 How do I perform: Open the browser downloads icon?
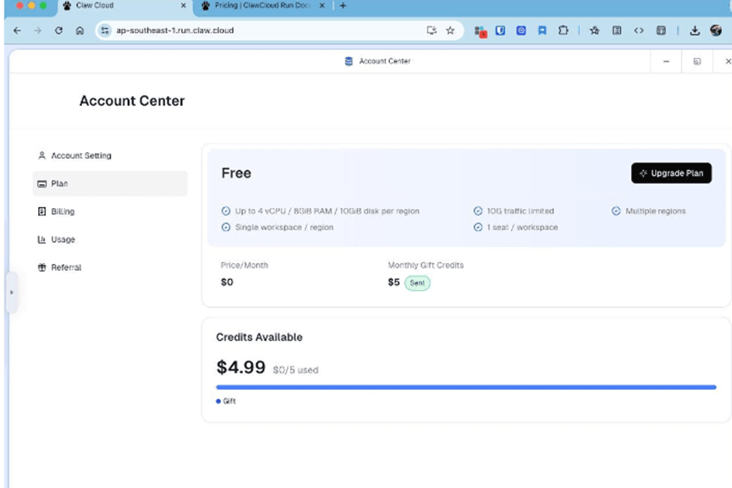[x=695, y=30]
